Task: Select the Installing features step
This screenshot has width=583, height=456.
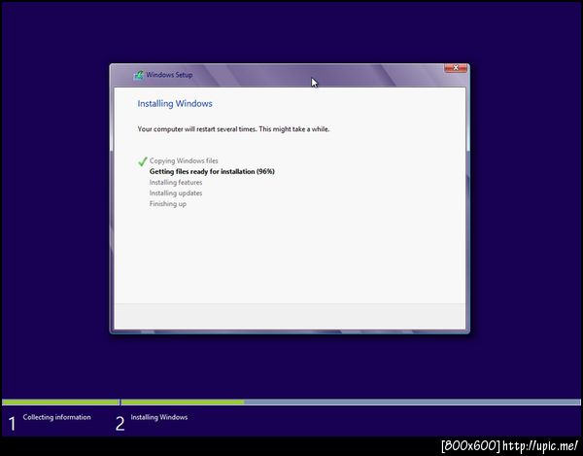Action: [176, 182]
